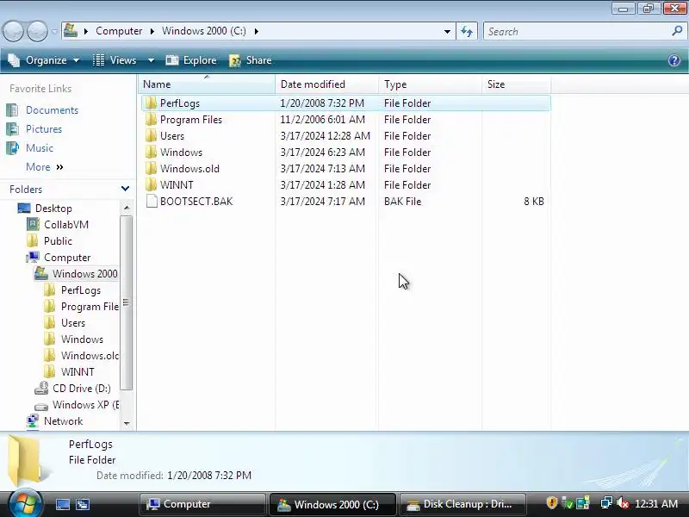Select the PerfLogs folder icon in list

coord(151,103)
